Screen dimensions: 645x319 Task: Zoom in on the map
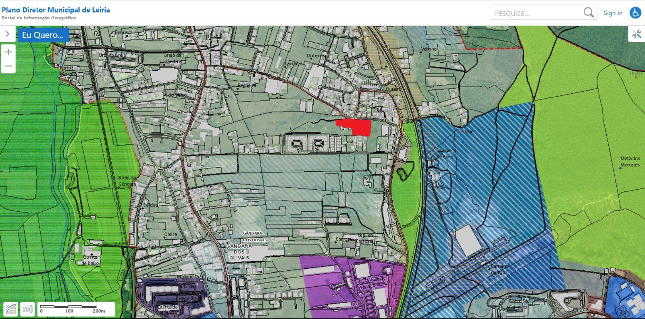click(x=8, y=52)
